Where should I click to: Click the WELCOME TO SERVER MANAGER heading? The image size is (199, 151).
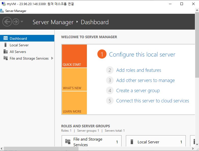(x=89, y=37)
